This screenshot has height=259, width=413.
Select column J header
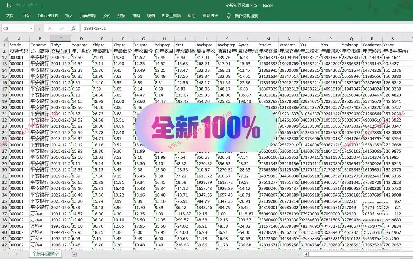(x=206, y=39)
